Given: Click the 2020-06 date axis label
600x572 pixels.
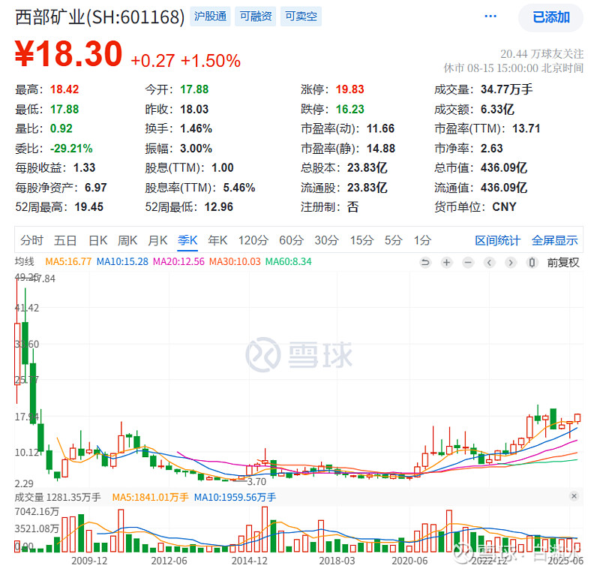Looking at the screenshot, I should click(409, 561).
